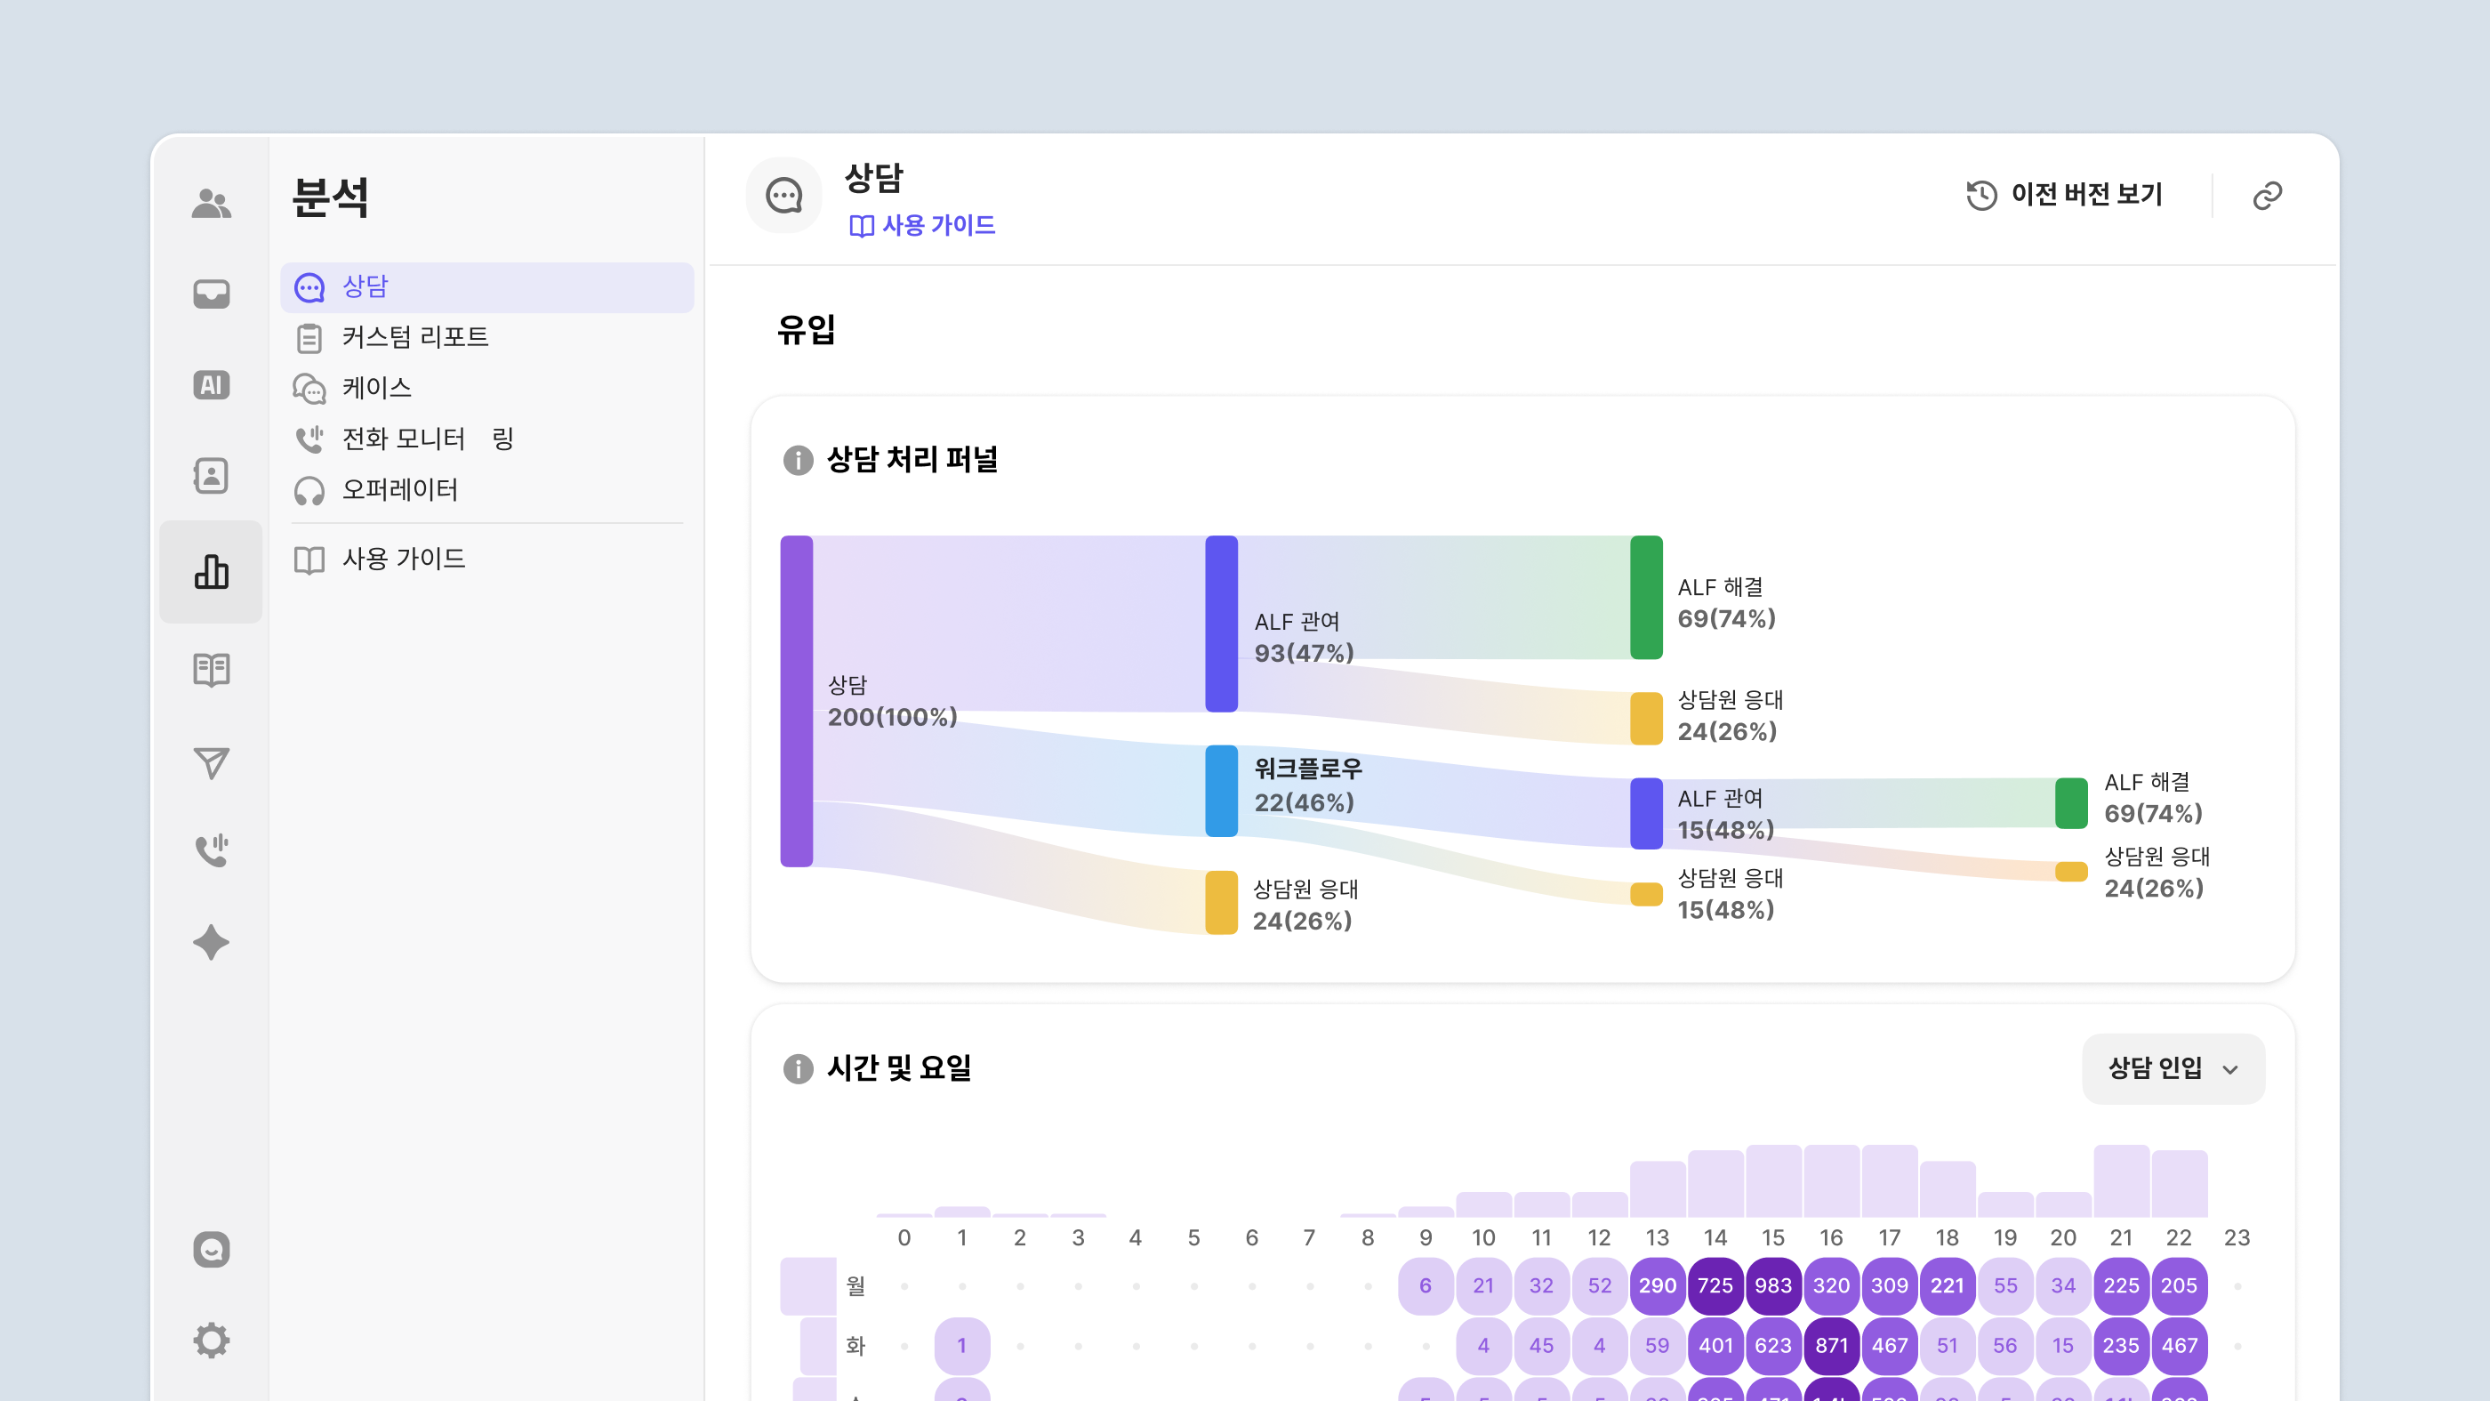Click the 월 weekday row label
This screenshot has height=1401, width=2490.
tap(855, 1286)
